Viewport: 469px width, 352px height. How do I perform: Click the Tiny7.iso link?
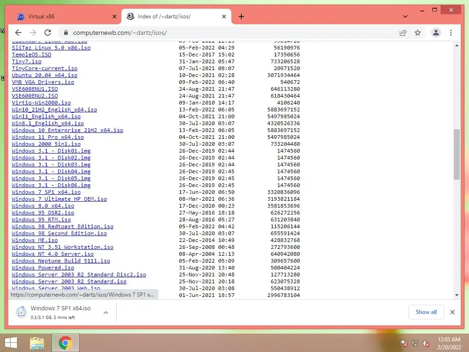[27, 61]
